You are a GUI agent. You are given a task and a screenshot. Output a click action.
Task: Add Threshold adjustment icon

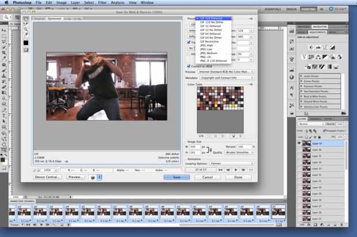pyautogui.click(x=322, y=67)
